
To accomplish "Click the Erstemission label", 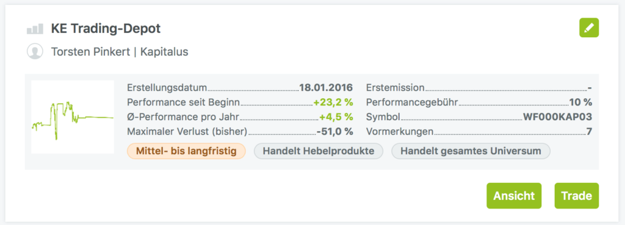I will tap(395, 88).
